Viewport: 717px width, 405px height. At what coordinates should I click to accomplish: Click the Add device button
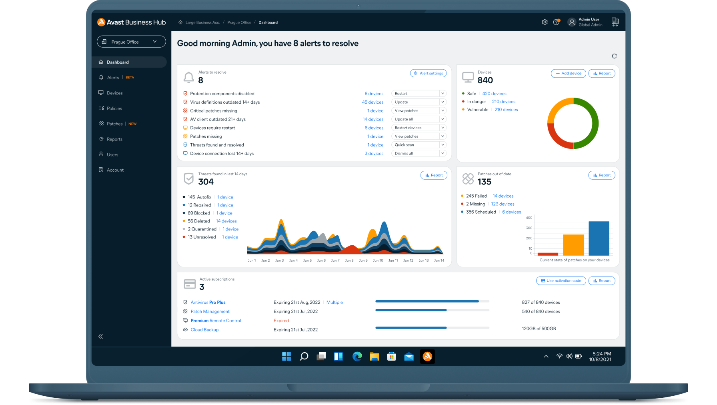[x=568, y=74]
